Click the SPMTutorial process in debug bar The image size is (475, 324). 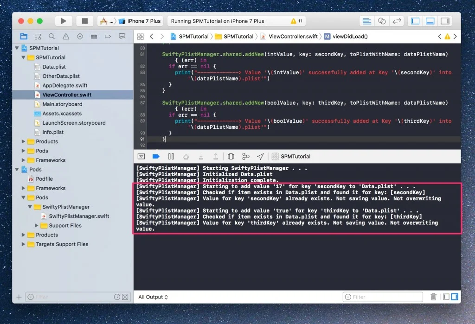pos(291,157)
